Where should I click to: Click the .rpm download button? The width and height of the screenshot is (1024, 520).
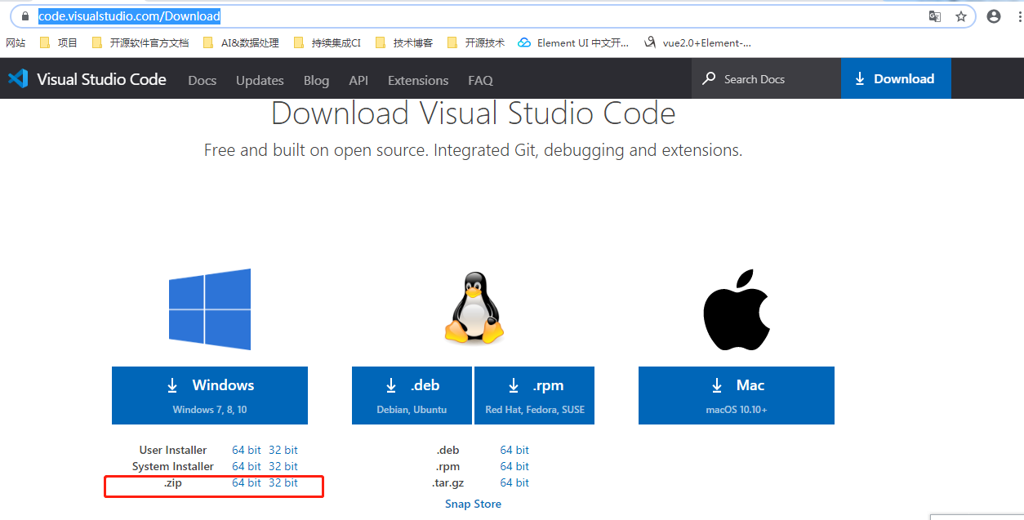534,396
